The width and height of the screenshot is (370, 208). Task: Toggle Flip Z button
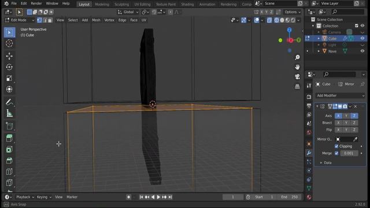[354, 129]
